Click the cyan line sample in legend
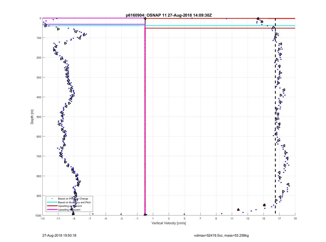This screenshot has width=326, height=242. point(52,202)
